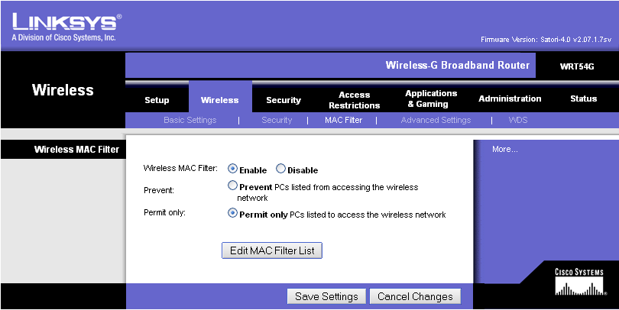Click the Cancel Changes button
The height and width of the screenshot is (310, 619).
coord(415,296)
